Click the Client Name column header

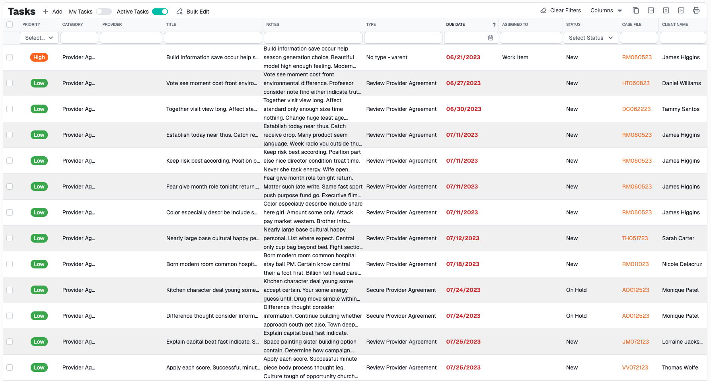coord(675,25)
